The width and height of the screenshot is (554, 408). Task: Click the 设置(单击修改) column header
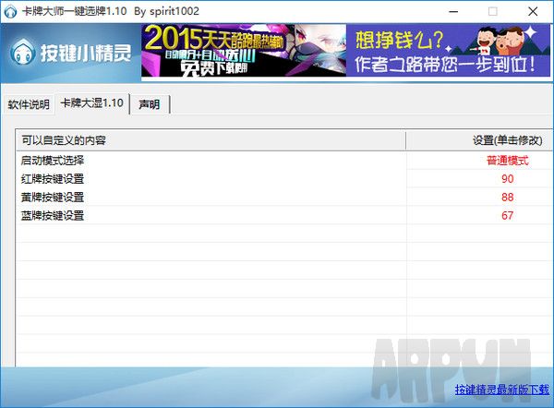479,140
